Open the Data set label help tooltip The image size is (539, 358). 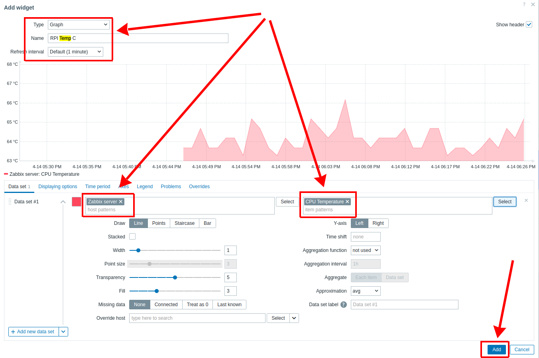coord(343,304)
